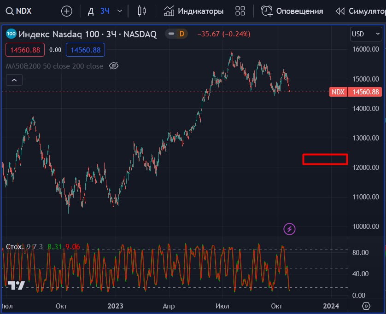Click the 12000.00 price level
This screenshot has width=386, height=314.
pos(366,168)
